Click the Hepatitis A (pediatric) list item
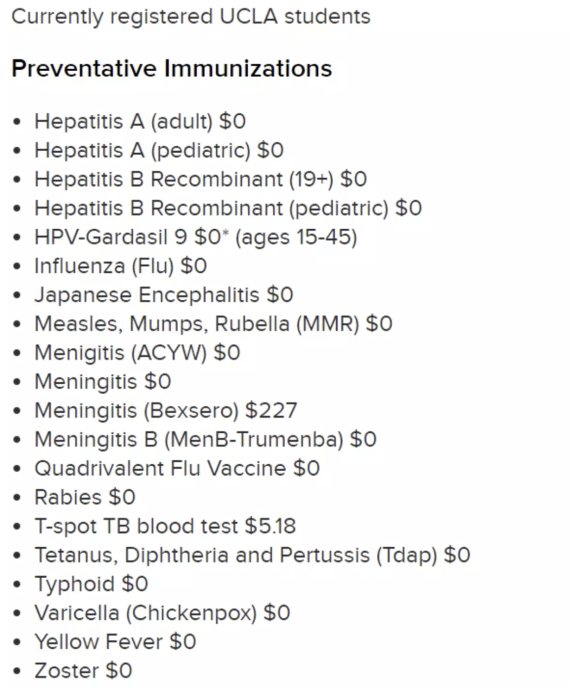571x687 pixels. coord(159,151)
